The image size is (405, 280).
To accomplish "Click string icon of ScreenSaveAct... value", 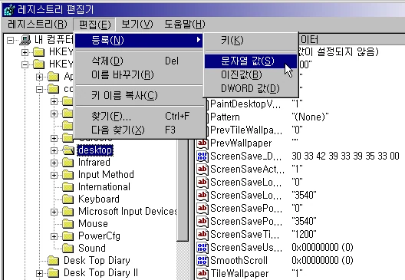I will (202, 170).
